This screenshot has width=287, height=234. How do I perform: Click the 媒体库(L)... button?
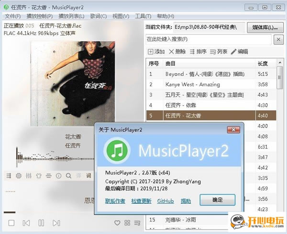click(x=265, y=27)
